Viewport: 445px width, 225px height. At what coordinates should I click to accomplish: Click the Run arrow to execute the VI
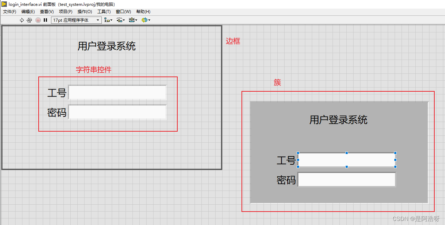point(22,20)
